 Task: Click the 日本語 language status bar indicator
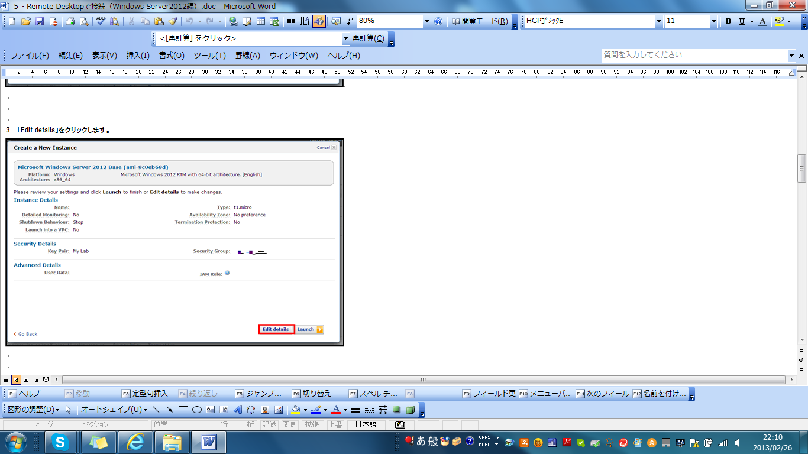[366, 424]
